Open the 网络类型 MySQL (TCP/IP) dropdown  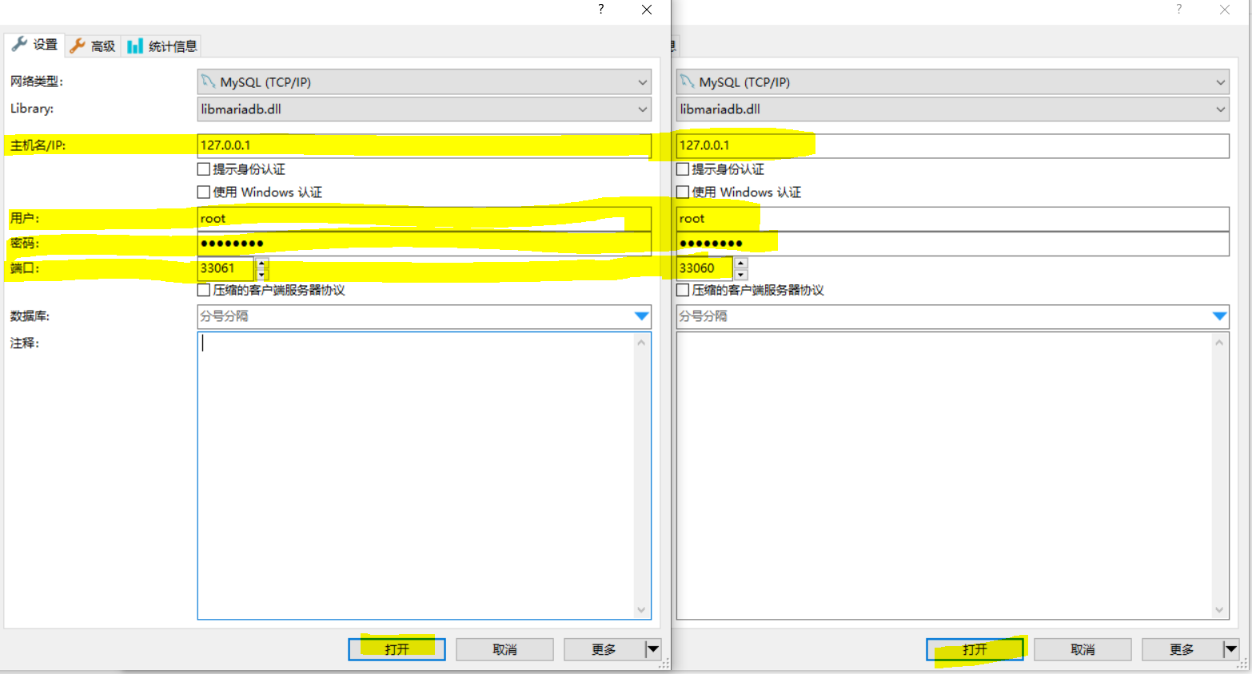[643, 81]
